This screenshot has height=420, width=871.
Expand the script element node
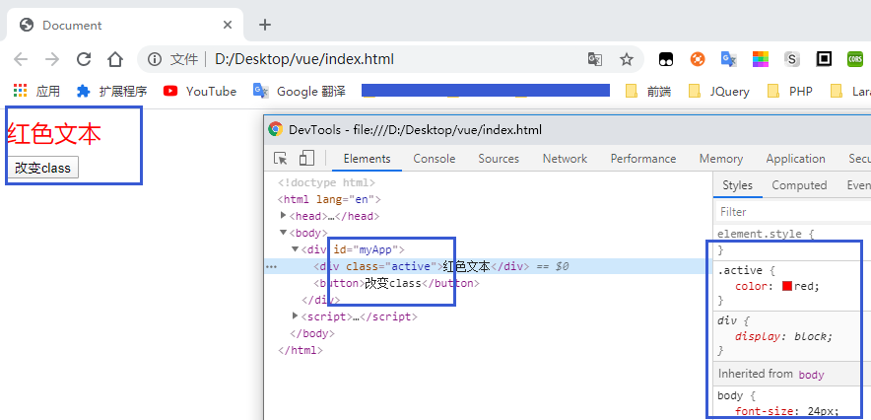tap(296, 315)
